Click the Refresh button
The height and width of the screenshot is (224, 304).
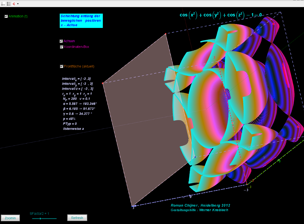tap(77, 218)
